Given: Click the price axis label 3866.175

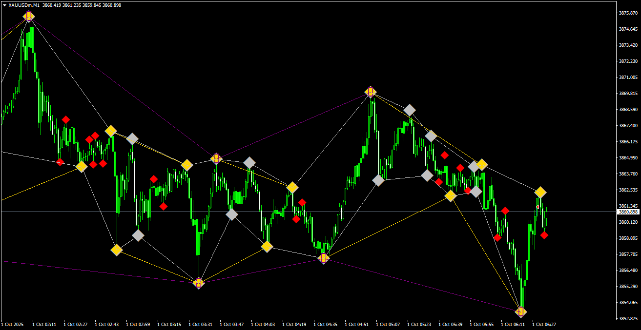Looking at the screenshot, I should [628, 141].
